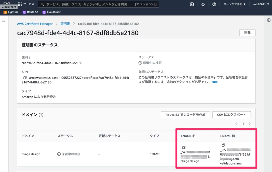Open CloudFront favorite shortcut
The width and height of the screenshot is (272, 172).
coord(52,12)
